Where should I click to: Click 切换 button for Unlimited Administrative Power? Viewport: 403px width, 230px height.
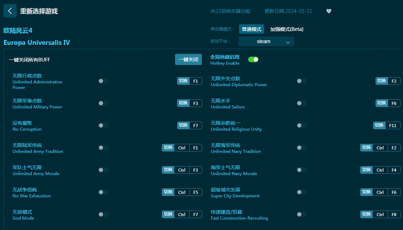[183, 81]
